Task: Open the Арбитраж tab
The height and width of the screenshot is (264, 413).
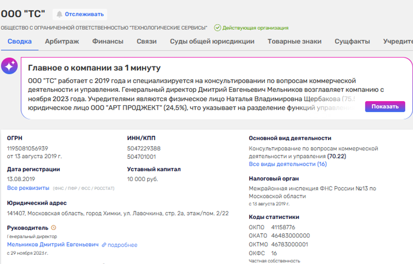Action: tap(62, 41)
